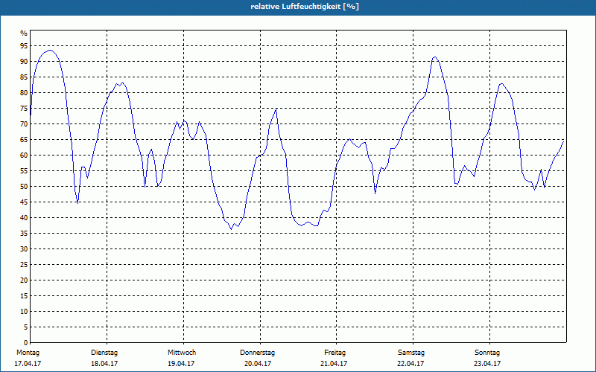Click the date label 22.04.17
Viewport: 596px width, 372px height.
click(x=410, y=364)
